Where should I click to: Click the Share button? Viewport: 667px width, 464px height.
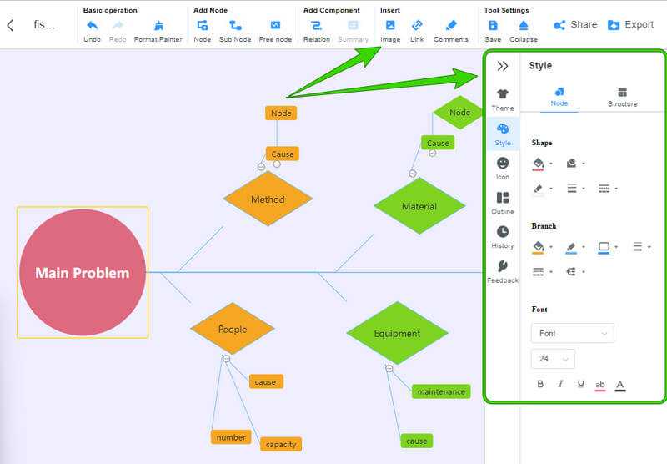(x=575, y=25)
